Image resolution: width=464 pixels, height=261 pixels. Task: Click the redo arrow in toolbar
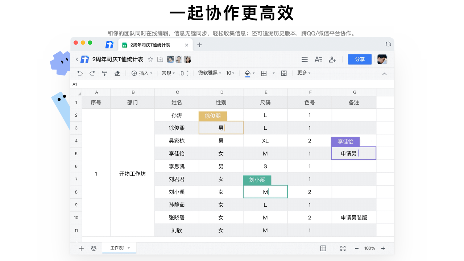pyautogui.click(x=92, y=73)
